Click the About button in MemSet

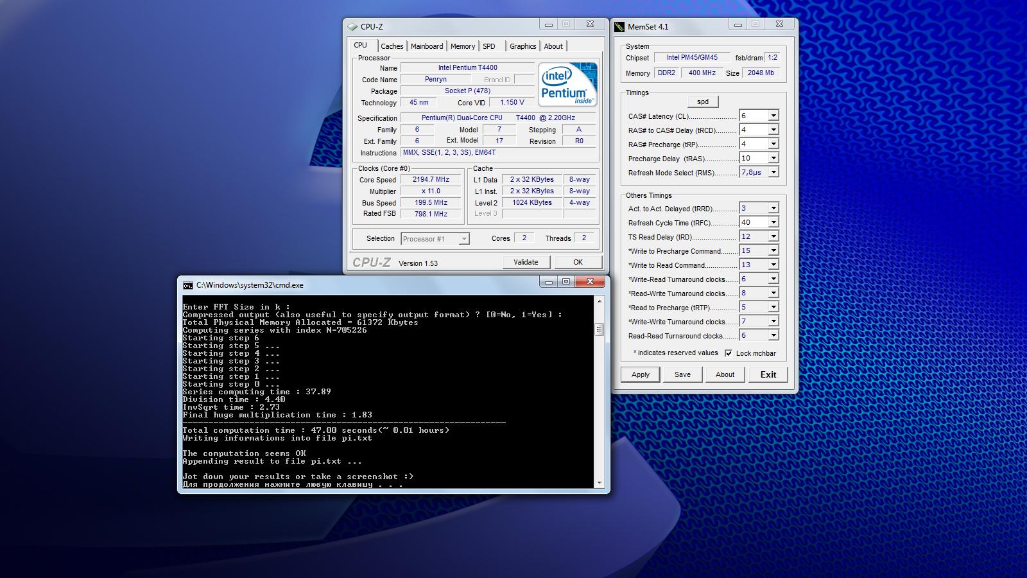pyautogui.click(x=725, y=374)
